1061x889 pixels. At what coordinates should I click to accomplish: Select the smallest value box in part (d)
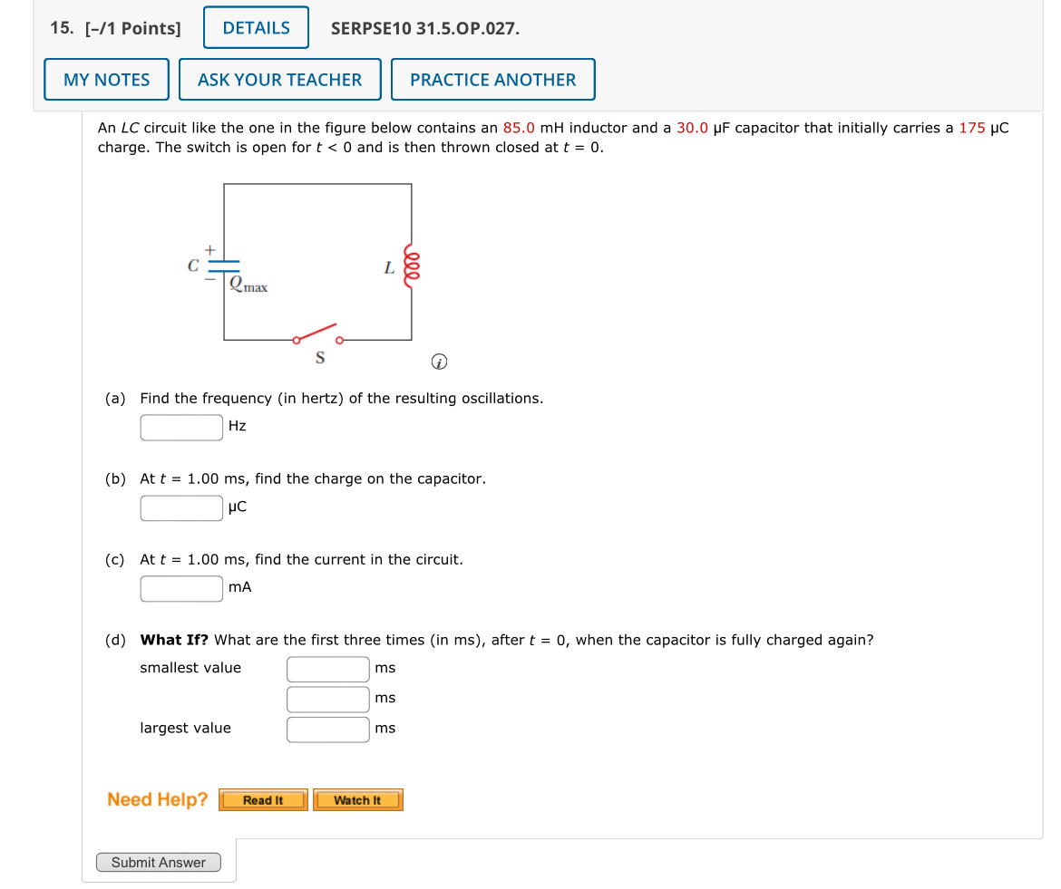coord(327,669)
